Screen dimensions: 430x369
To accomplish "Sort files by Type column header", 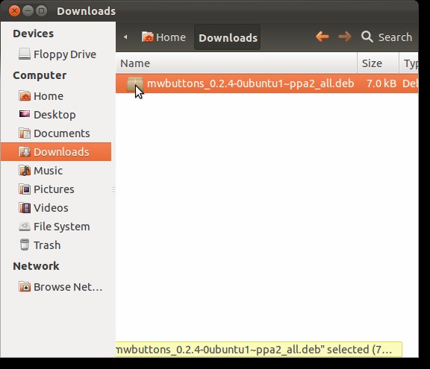I will [x=409, y=63].
